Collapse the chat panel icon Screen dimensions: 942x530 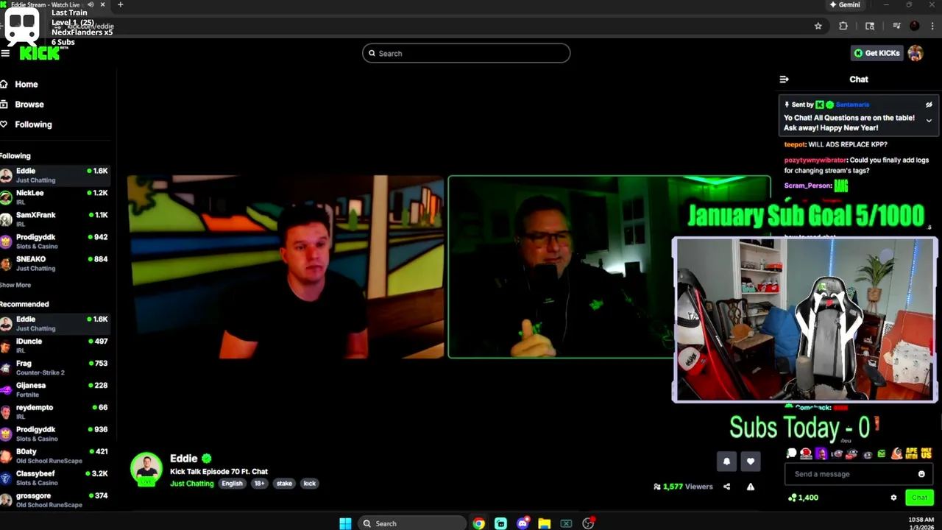785,79
